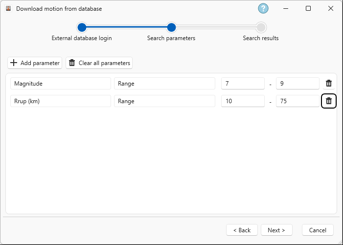Go to External database login step
Image resolution: width=343 pixels, height=245 pixels.
82,38
